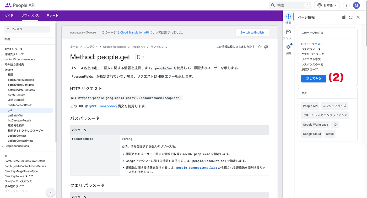Jump to 承認スコープ in page contents
367x198 pixels.
[309, 69]
